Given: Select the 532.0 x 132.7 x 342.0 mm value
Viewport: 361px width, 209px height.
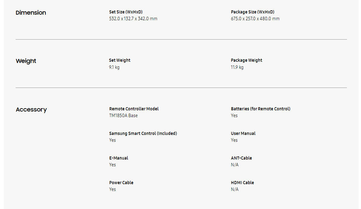Looking at the screenshot, I should 133,19.
